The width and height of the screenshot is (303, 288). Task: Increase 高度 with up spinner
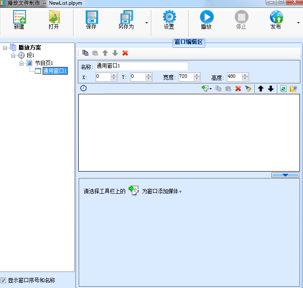pos(245,75)
